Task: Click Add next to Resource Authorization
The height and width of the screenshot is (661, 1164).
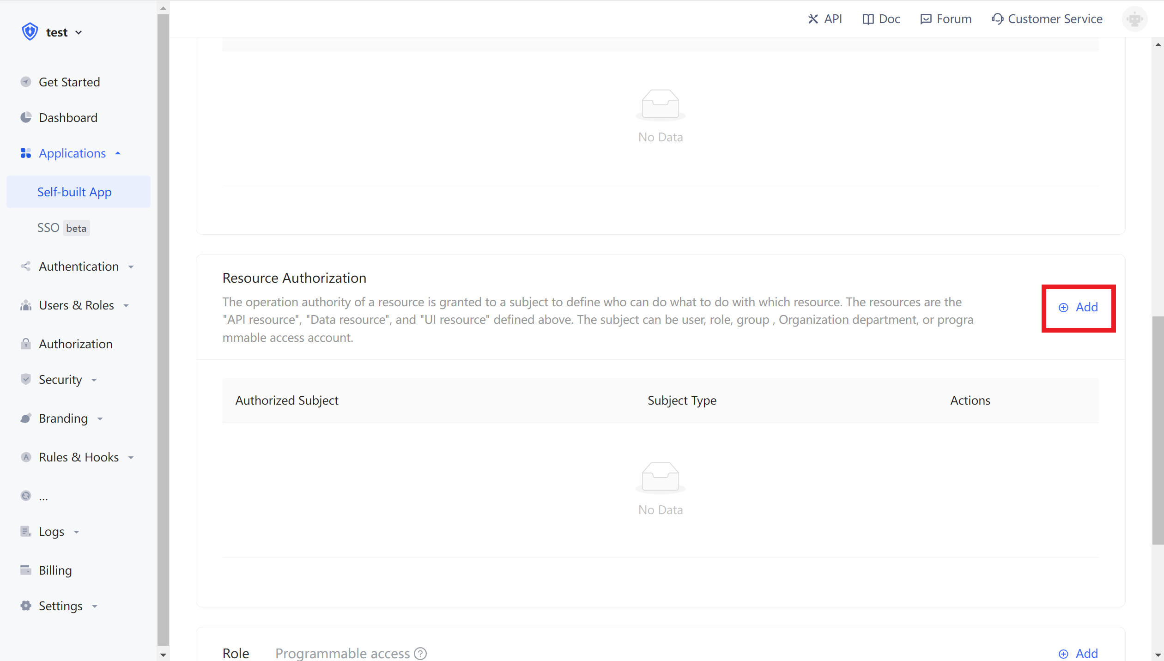Action: tap(1079, 307)
